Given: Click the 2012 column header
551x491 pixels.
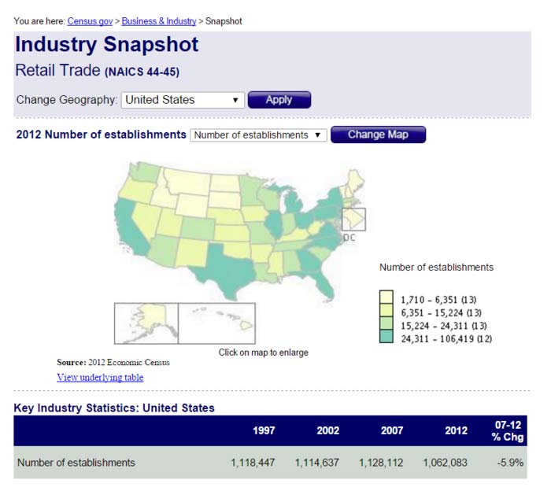Looking at the screenshot, I should 455,430.
